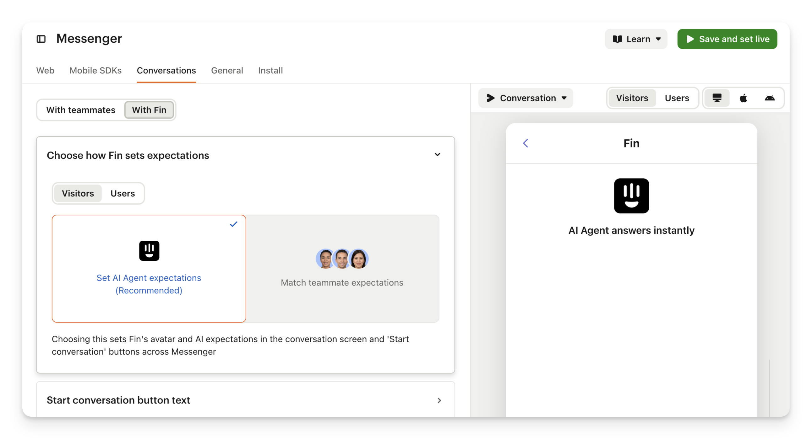Open the Learn dropdown

(636, 39)
